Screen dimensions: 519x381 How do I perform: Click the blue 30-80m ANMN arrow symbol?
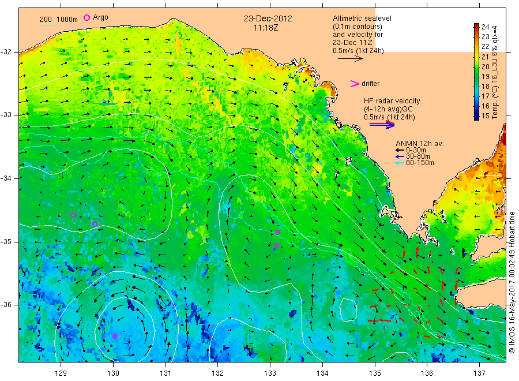(x=400, y=156)
